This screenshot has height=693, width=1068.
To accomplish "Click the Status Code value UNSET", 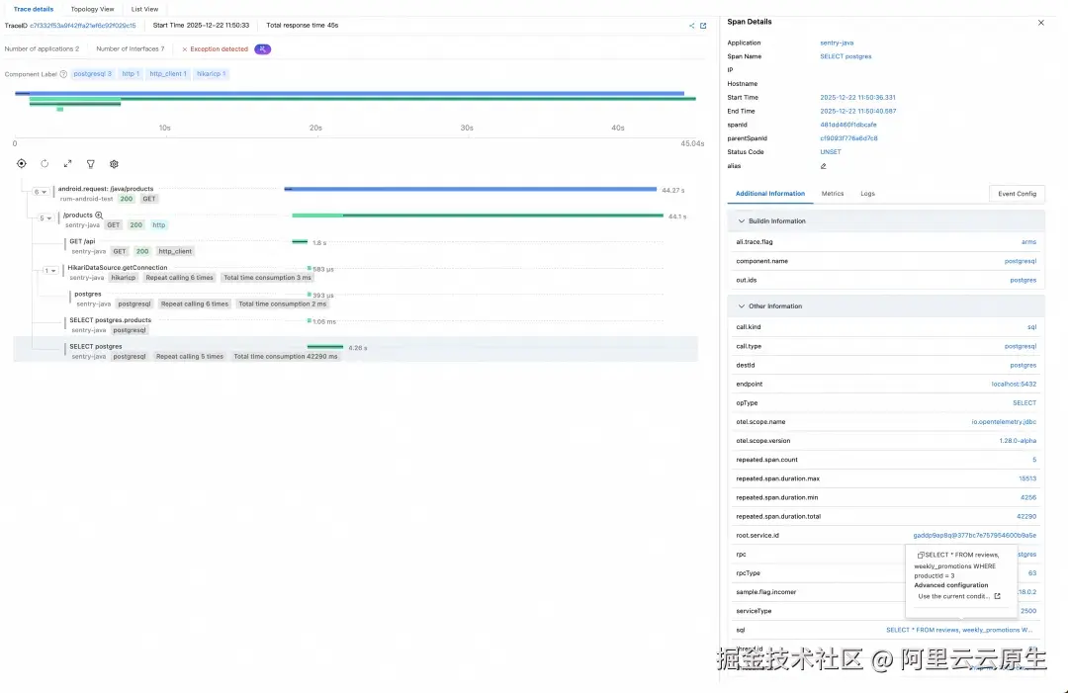I will coord(831,152).
